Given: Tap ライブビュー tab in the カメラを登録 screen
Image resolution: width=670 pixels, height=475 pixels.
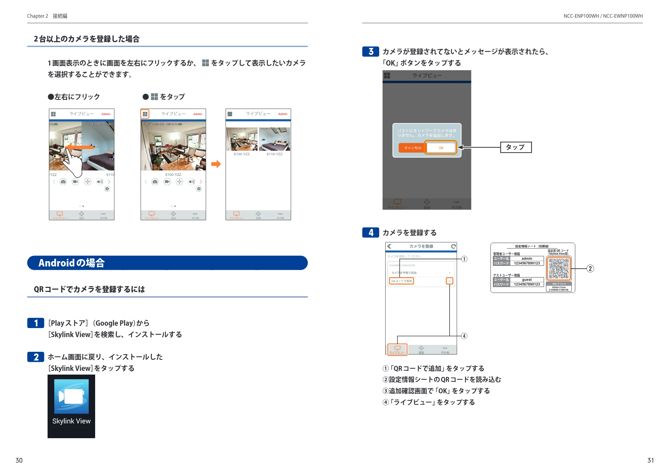Looking at the screenshot, I should 397,349.
